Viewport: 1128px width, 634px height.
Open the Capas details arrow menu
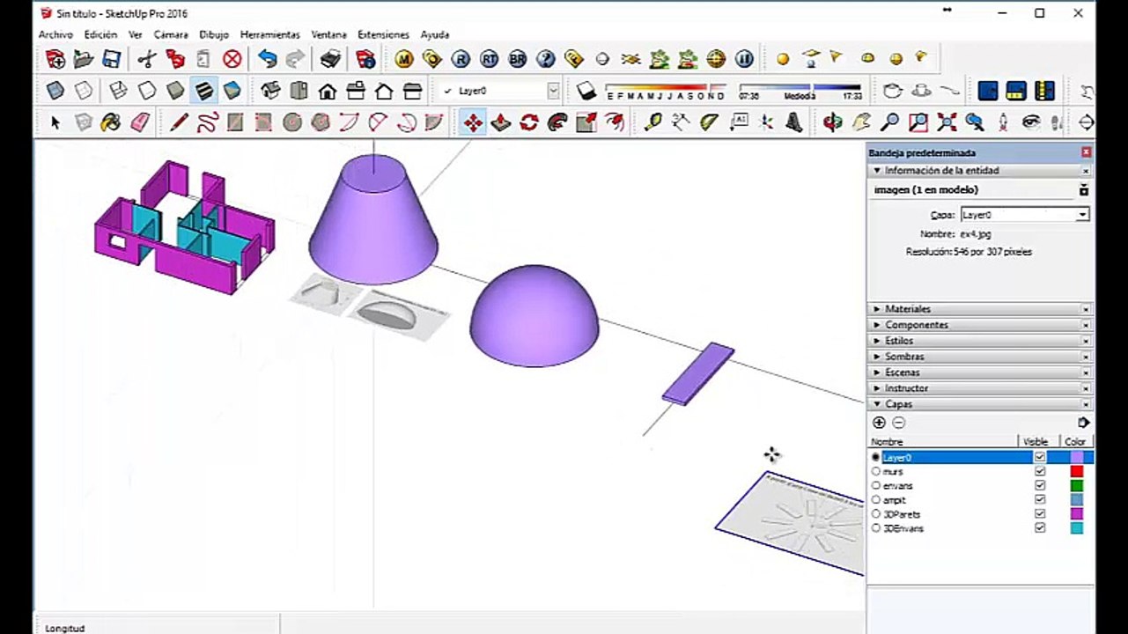[1083, 423]
